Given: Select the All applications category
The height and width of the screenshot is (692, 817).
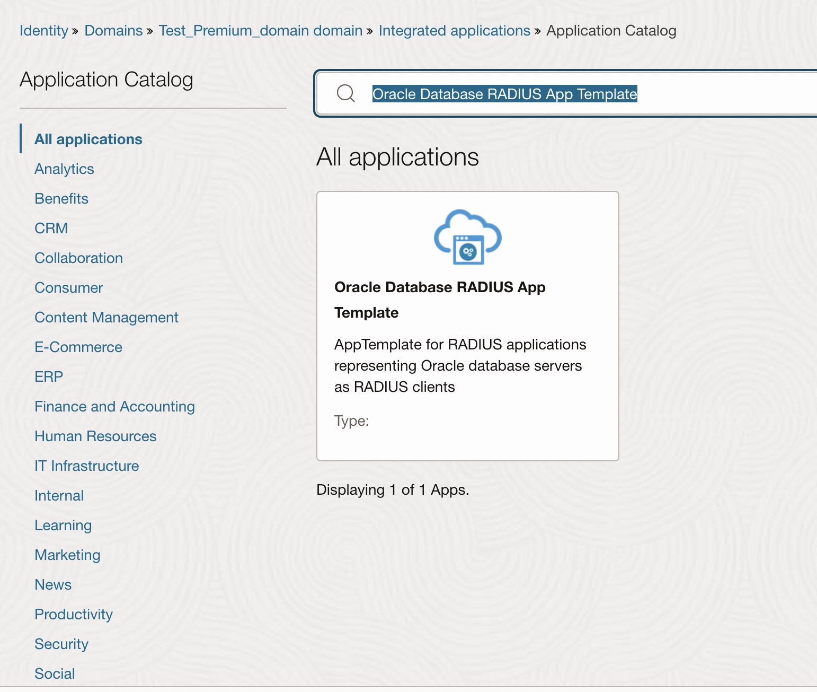Looking at the screenshot, I should (x=88, y=139).
